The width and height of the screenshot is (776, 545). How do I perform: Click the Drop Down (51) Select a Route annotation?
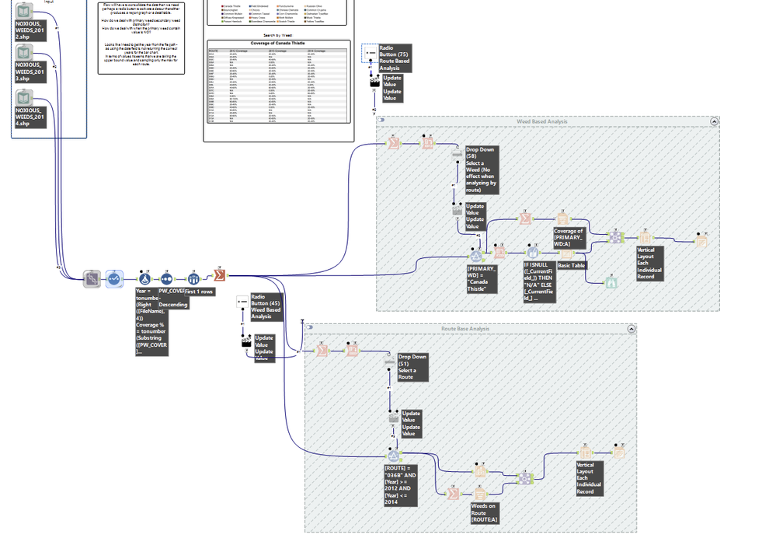412,367
